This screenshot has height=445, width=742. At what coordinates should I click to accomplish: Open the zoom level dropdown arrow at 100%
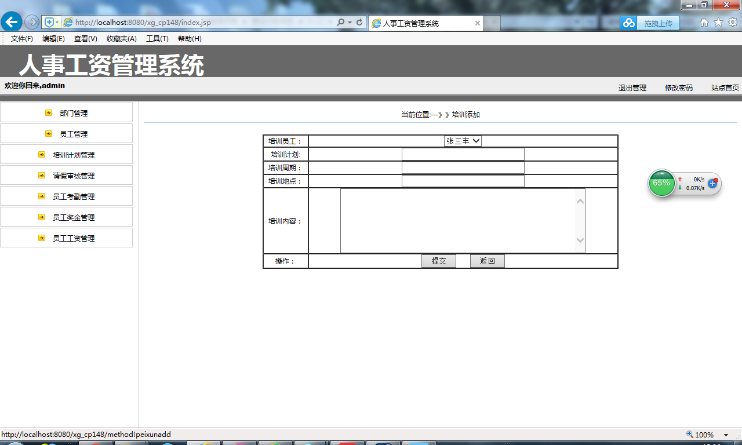(x=726, y=435)
